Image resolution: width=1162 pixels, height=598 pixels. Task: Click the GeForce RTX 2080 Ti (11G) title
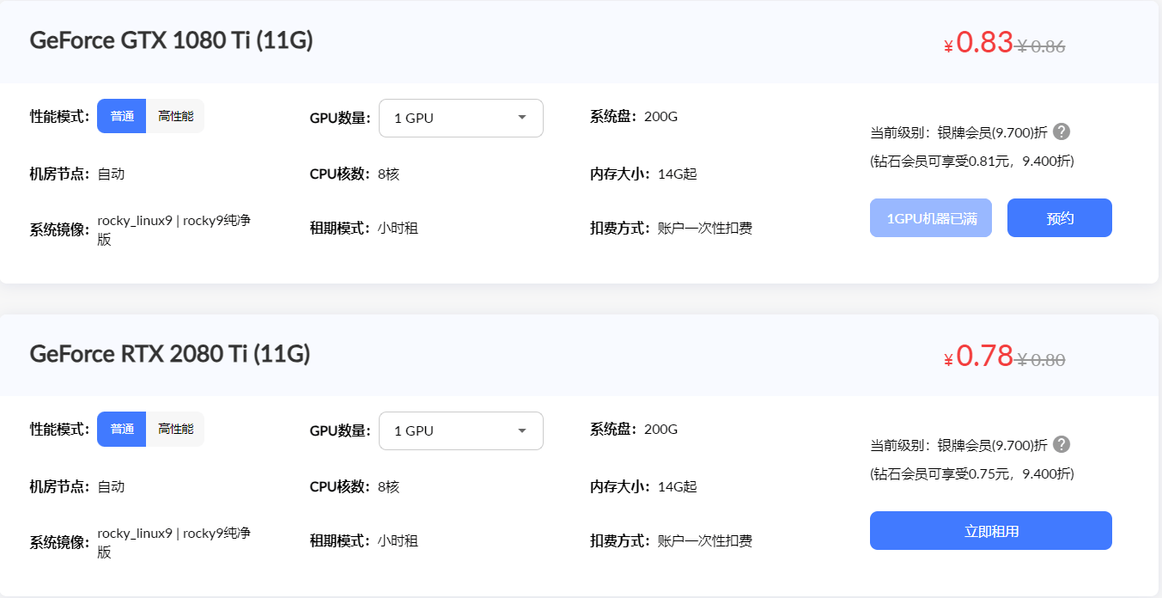(x=170, y=353)
